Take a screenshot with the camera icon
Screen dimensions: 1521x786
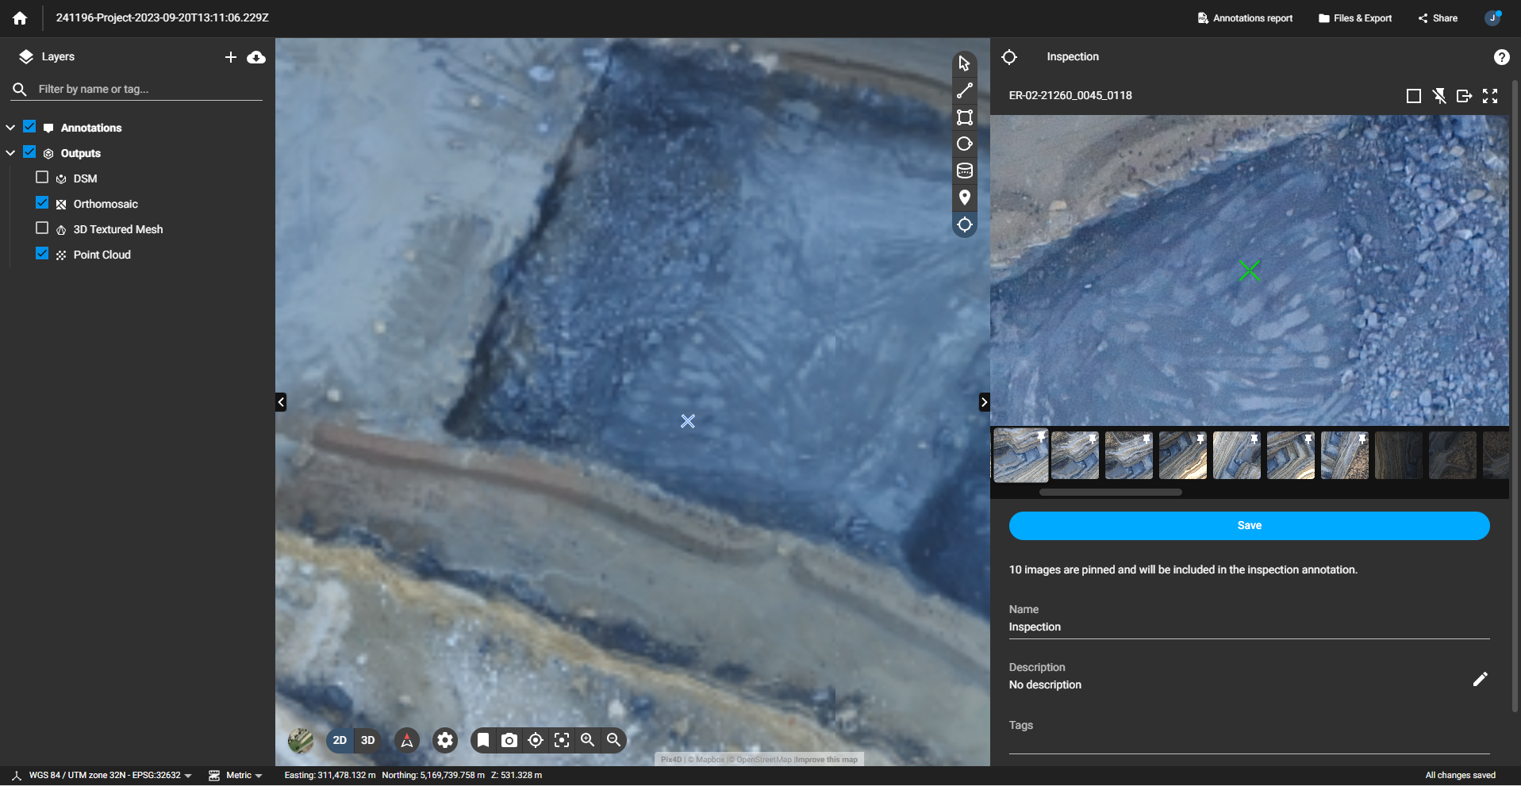[509, 739]
